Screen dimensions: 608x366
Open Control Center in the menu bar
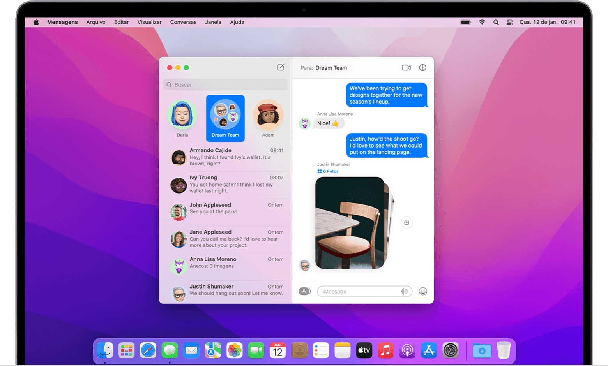point(509,22)
